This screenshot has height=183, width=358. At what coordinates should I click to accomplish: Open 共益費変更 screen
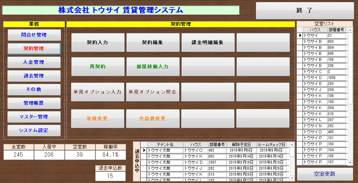(153, 119)
